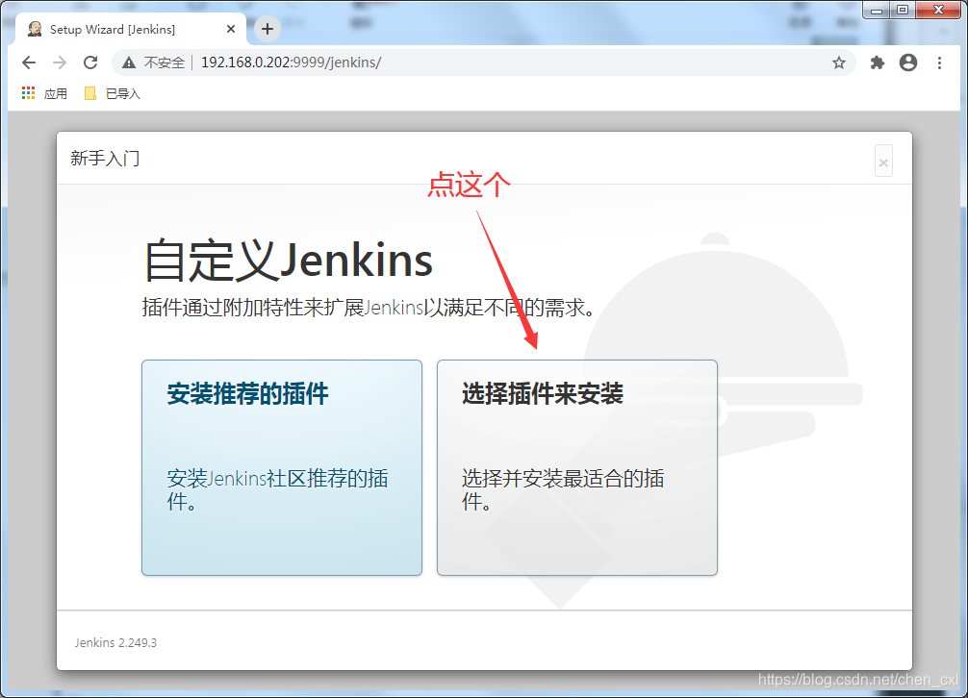Click the browser back arrow
The image size is (968, 698).
click(x=29, y=62)
